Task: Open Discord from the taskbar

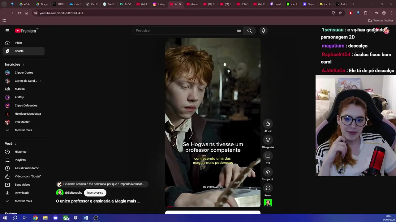Action: click(x=55, y=218)
